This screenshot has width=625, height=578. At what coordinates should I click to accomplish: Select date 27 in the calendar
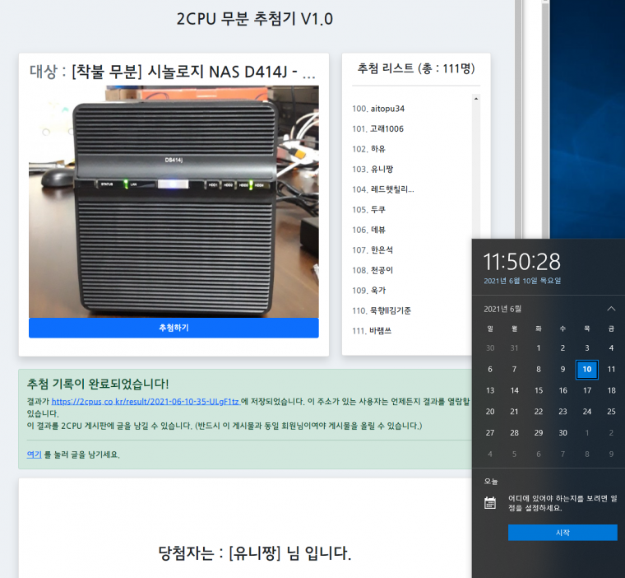pyautogui.click(x=490, y=433)
